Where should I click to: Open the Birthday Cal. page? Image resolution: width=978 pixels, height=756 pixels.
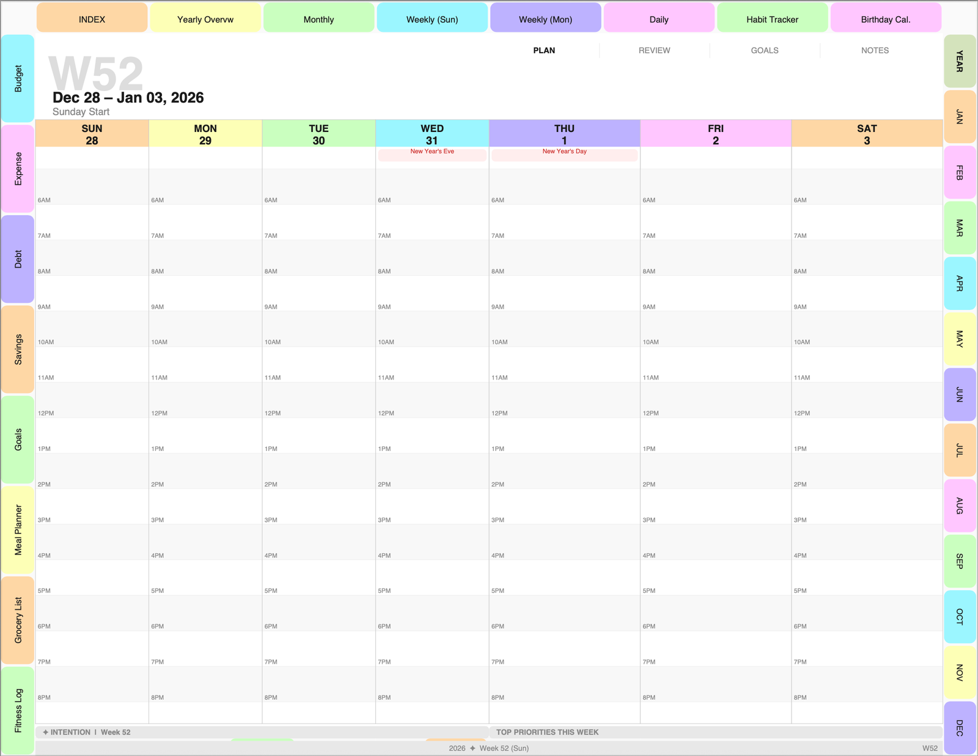885,19
